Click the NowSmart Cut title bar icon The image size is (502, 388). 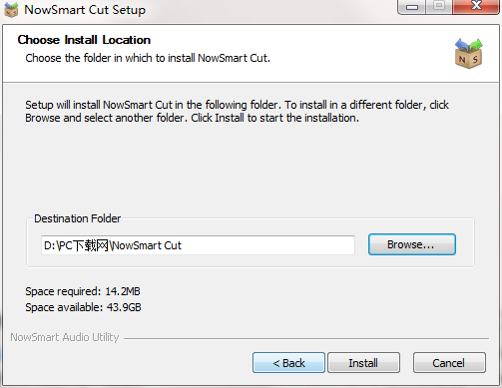coord(11,9)
